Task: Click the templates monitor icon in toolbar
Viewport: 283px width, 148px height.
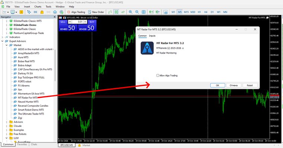Action: 12,12
